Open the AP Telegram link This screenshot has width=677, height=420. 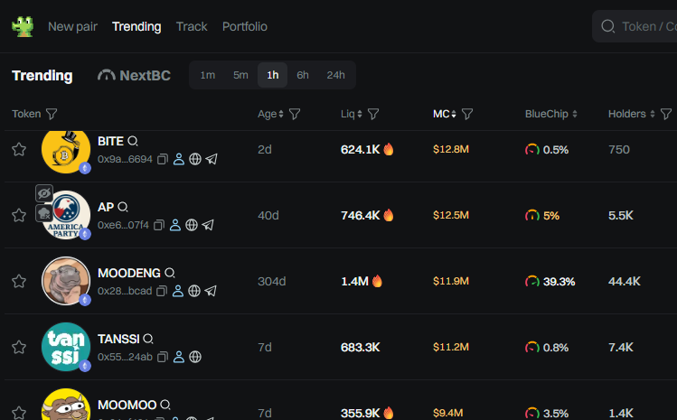[208, 225]
